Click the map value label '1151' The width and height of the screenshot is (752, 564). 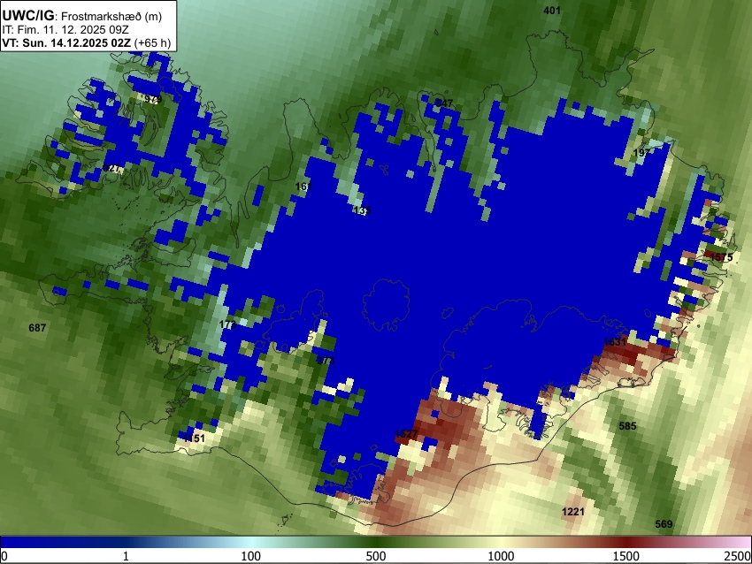pyautogui.click(x=195, y=438)
